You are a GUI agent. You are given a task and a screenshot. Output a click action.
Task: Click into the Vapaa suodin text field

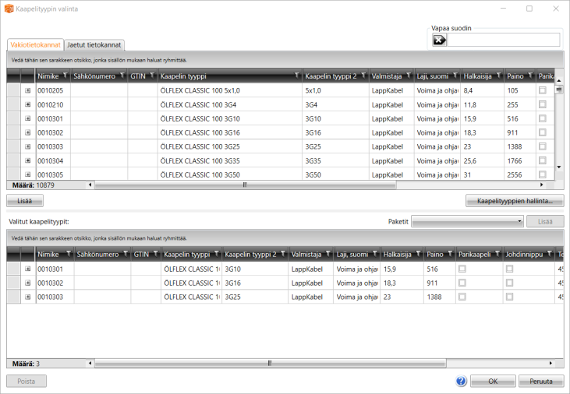[x=503, y=40]
